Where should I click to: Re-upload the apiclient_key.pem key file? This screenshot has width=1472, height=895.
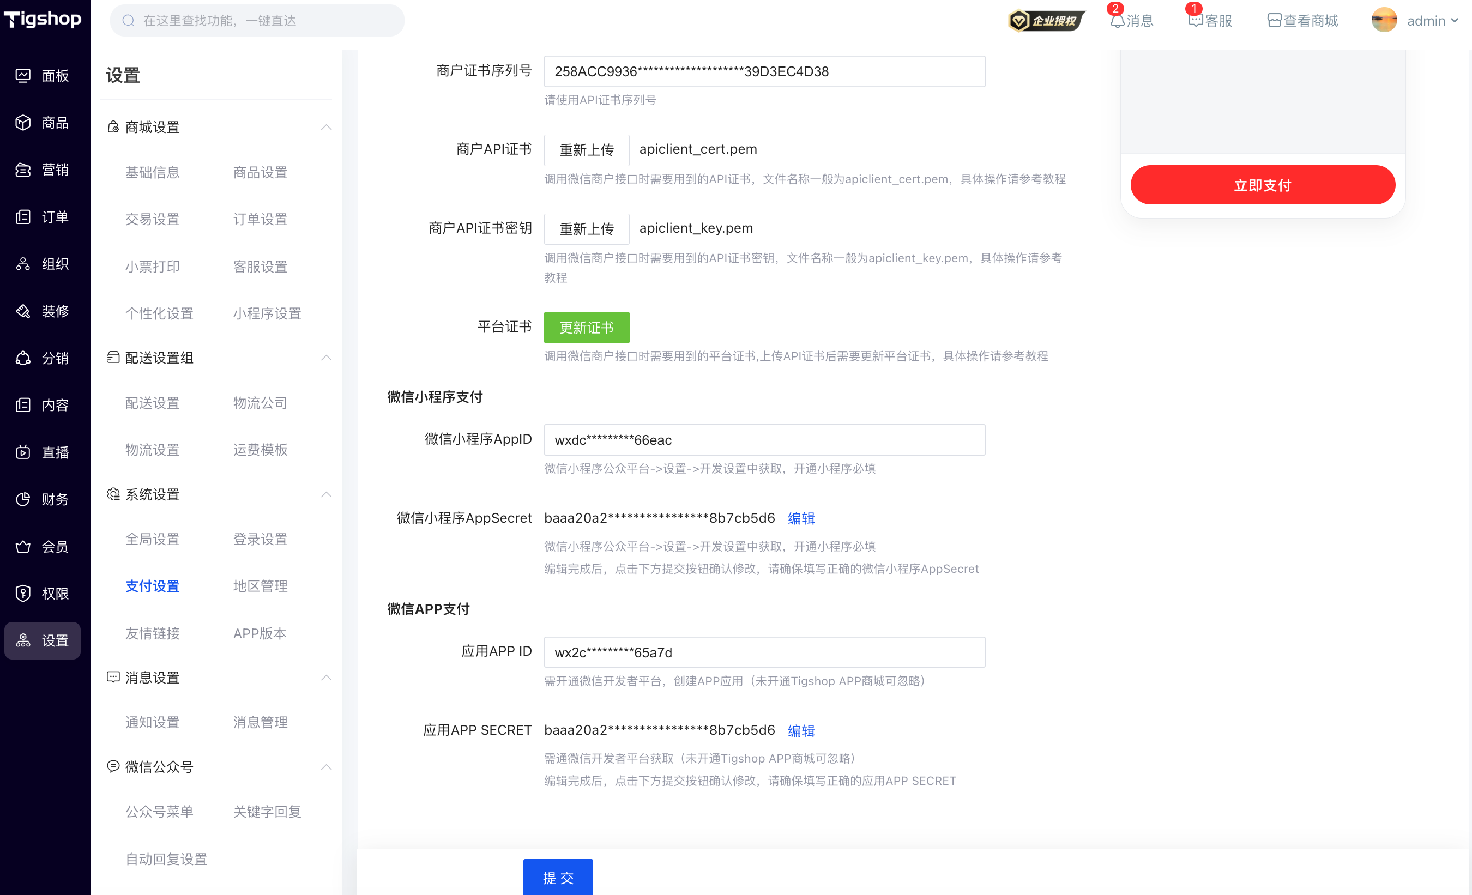click(x=587, y=229)
